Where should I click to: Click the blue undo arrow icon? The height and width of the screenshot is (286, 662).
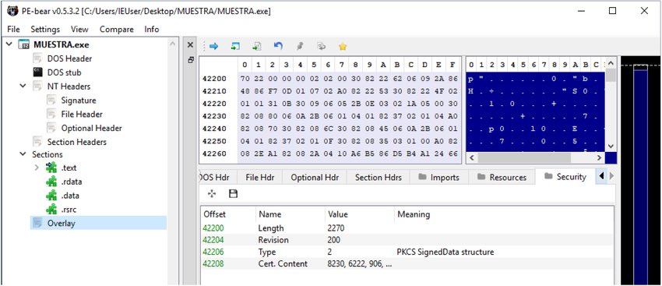pyautogui.click(x=278, y=46)
